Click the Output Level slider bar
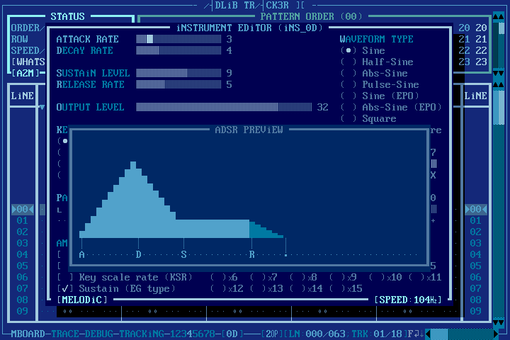Viewport: 510px width, 340px height. [224, 107]
